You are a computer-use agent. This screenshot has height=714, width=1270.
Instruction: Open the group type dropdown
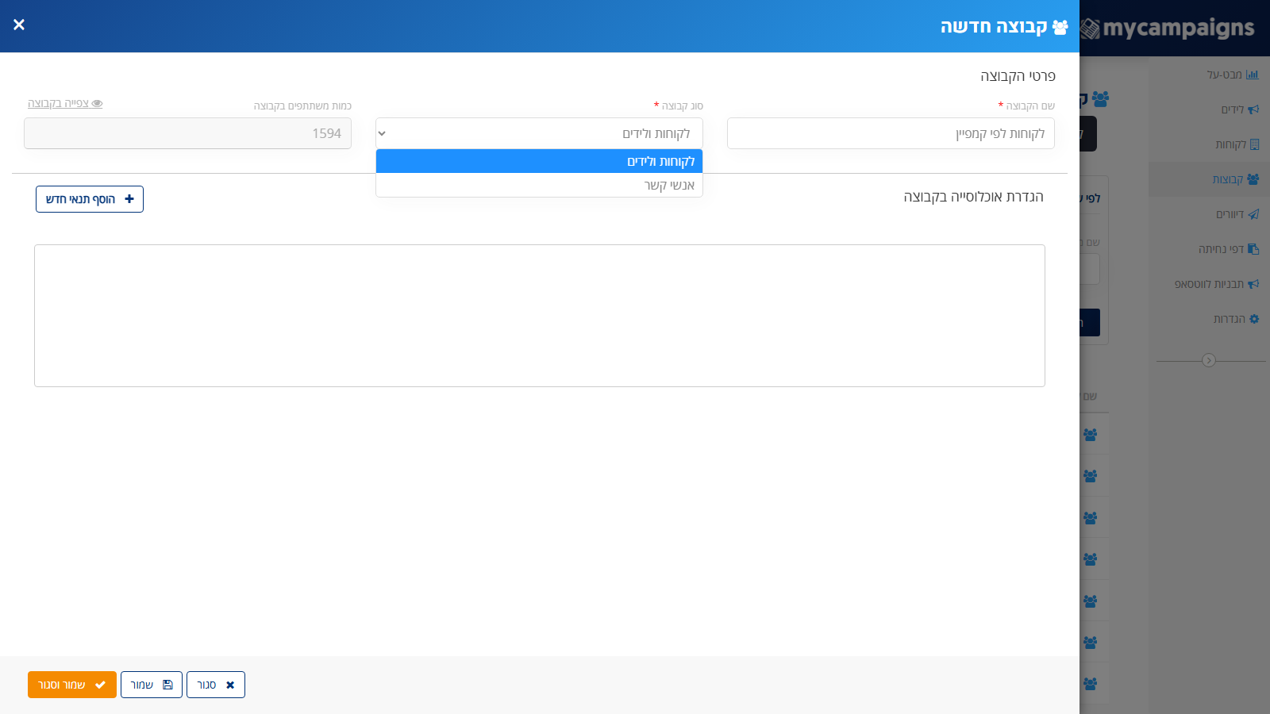pyautogui.click(x=539, y=133)
